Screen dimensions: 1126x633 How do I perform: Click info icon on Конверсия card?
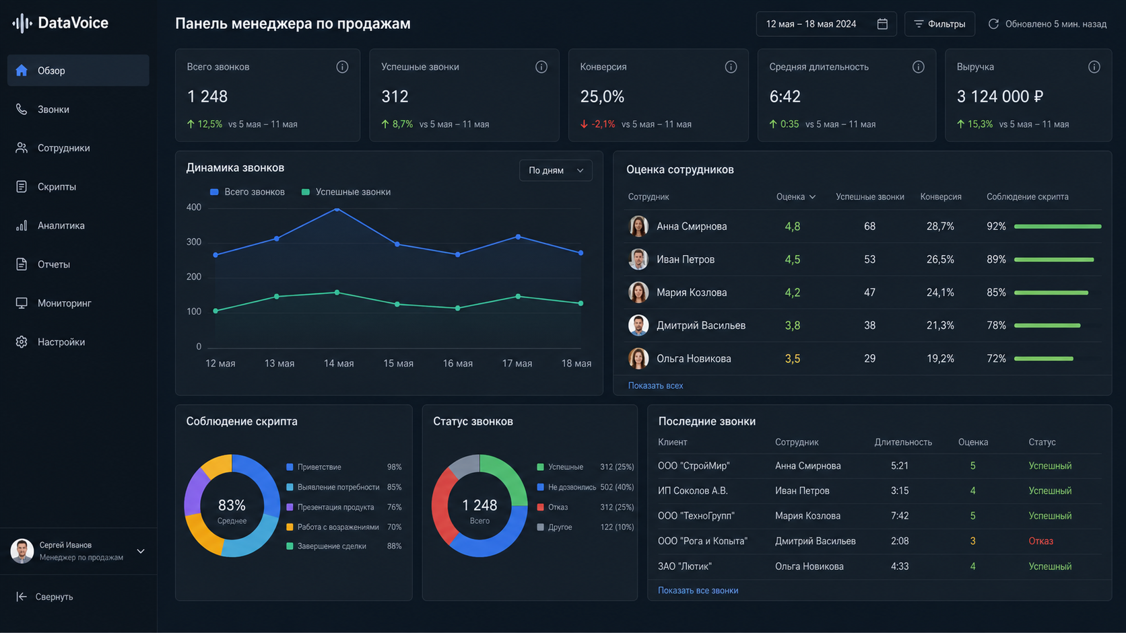click(x=731, y=67)
